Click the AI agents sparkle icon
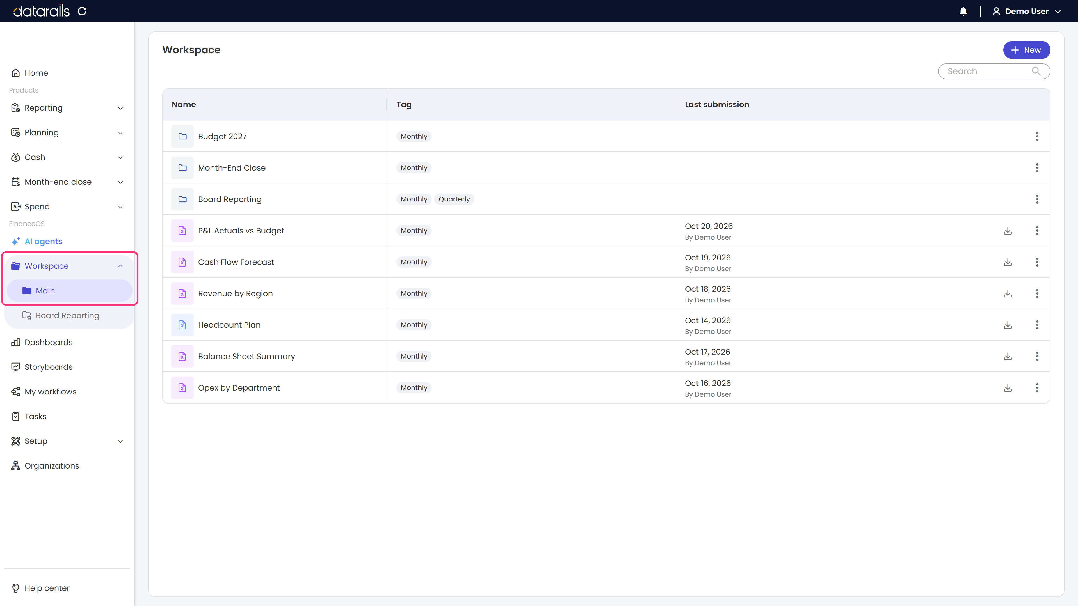The image size is (1078, 606). pyautogui.click(x=15, y=241)
